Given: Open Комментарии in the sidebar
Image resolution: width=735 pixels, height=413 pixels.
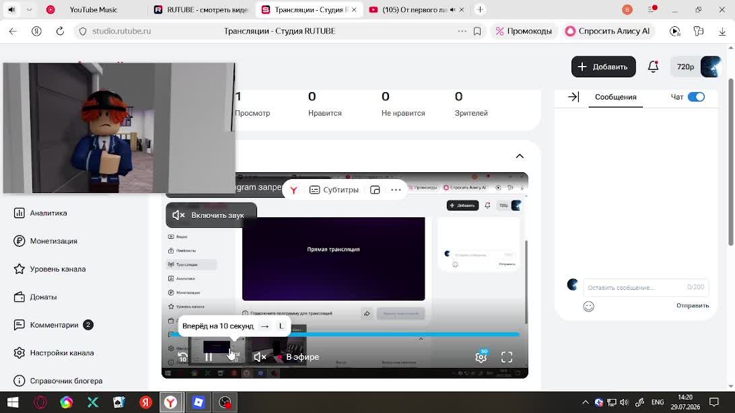Looking at the screenshot, I should pyautogui.click(x=53, y=325).
